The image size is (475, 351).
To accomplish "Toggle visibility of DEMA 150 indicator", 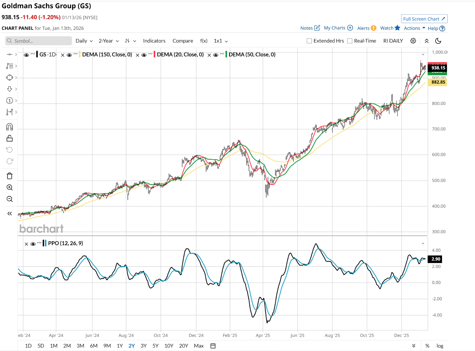I will pos(69,55).
